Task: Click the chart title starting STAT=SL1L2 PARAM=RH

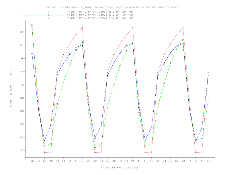Action: (x=113, y=7)
